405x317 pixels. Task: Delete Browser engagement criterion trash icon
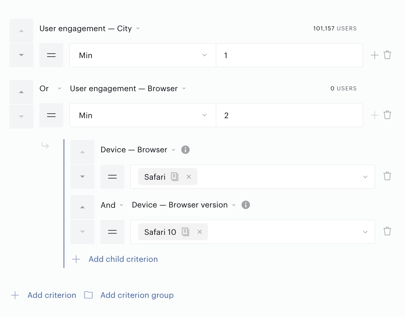click(387, 115)
